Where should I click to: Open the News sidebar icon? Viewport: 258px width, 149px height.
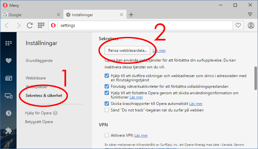(x=8, y=78)
